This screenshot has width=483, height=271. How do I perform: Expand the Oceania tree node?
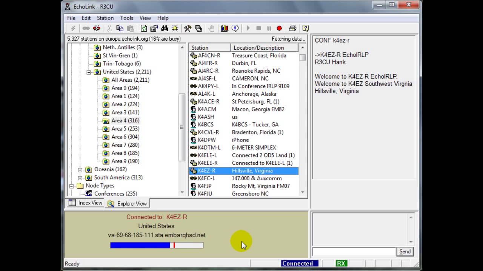[80, 170]
